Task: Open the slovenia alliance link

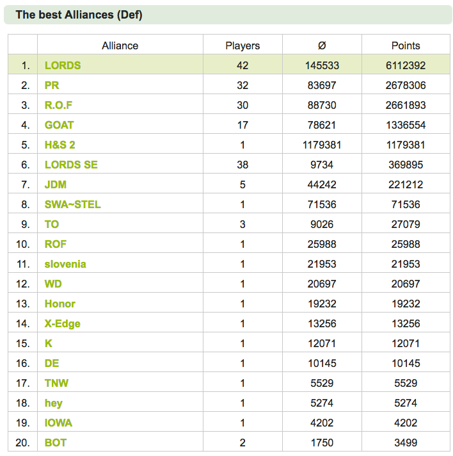Action: (x=65, y=264)
